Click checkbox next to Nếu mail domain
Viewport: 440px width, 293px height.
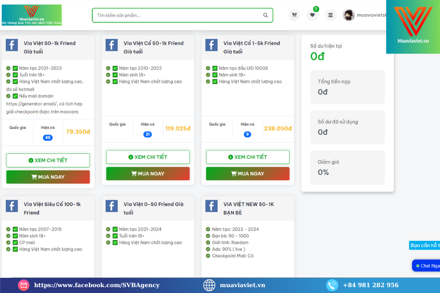(x=15, y=96)
